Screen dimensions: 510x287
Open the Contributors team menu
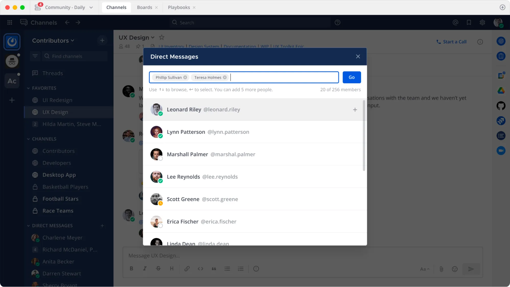[x=53, y=40]
